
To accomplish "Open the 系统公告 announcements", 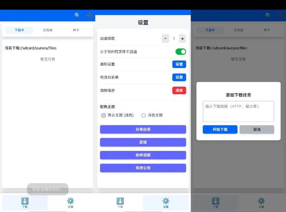I will pyautogui.click(x=143, y=168).
